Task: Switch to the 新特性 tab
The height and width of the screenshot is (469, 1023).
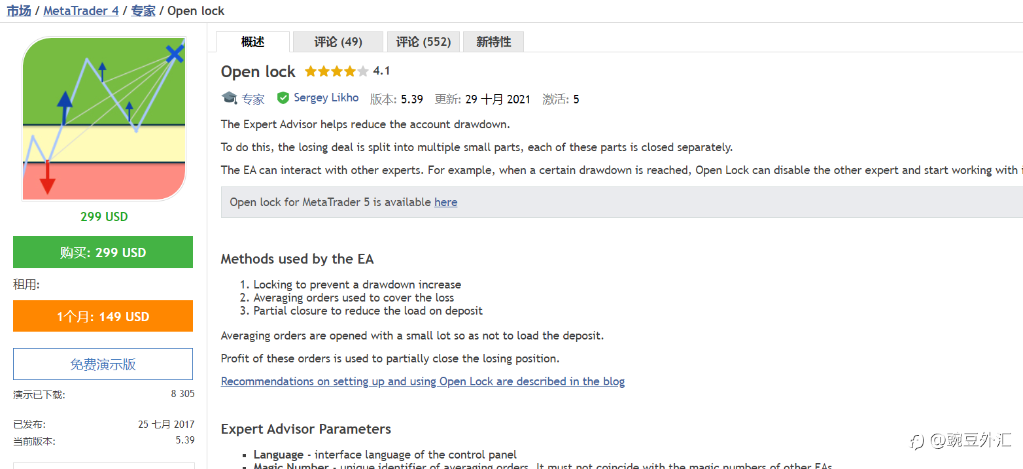Action: point(493,42)
